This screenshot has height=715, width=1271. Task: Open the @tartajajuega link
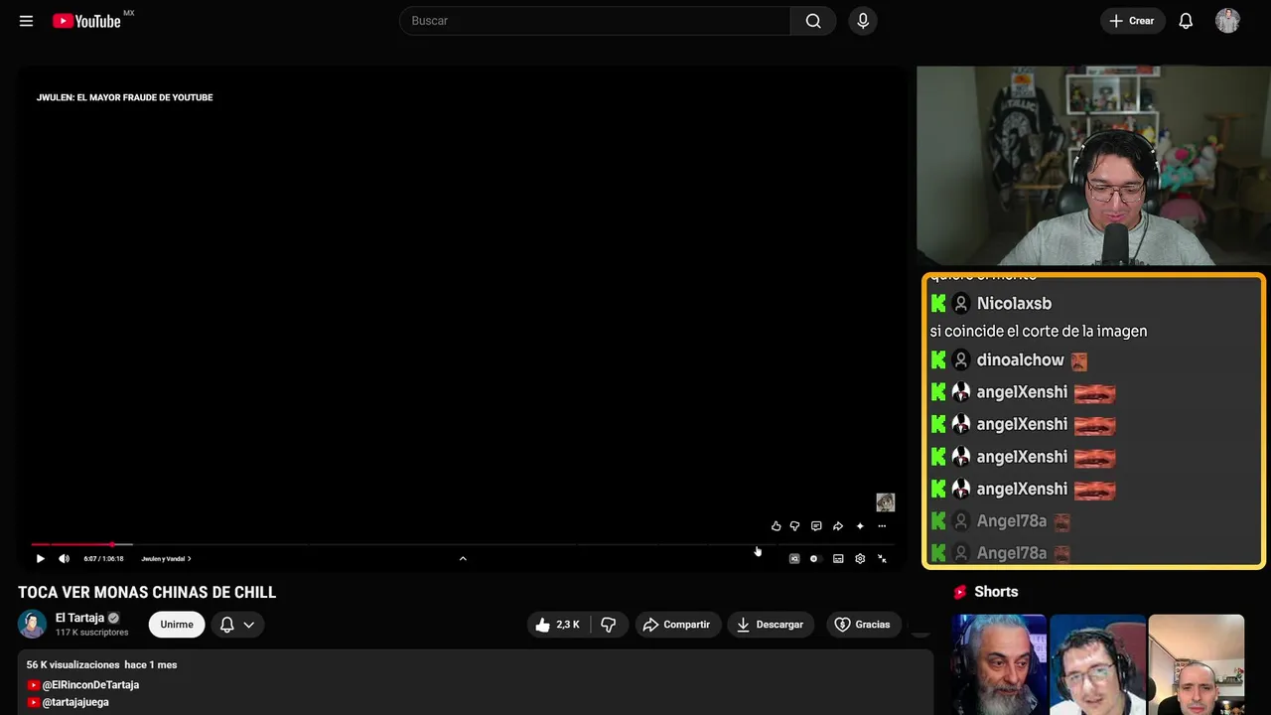point(75,702)
